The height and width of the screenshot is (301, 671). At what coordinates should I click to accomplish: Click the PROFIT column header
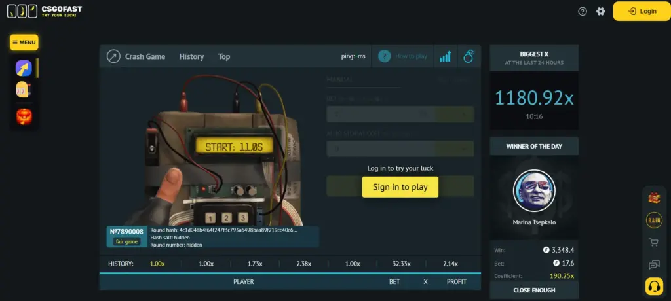(457, 282)
